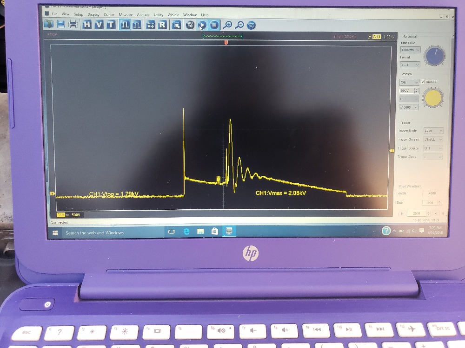This screenshot has width=465, height=348.
Task: Pause acquisition with the pause button
Action: click(214, 25)
